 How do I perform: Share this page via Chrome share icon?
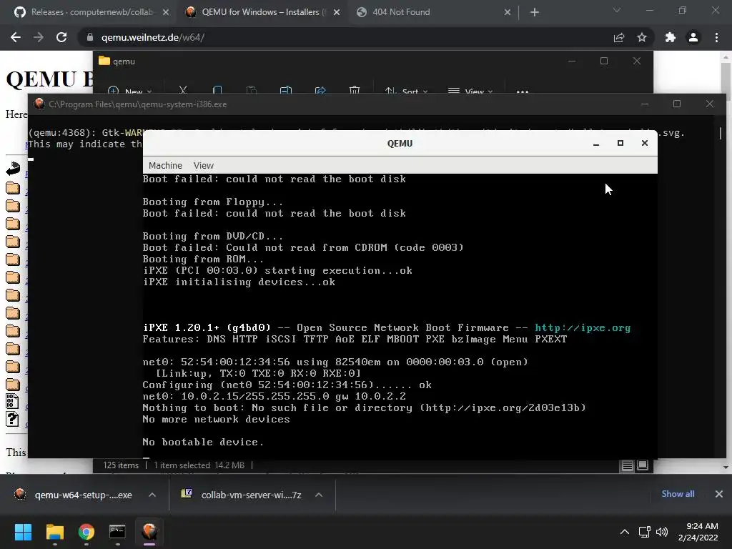619,37
